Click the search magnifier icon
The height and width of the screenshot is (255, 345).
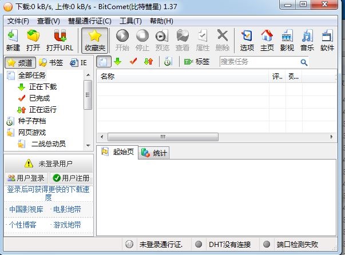point(304,62)
